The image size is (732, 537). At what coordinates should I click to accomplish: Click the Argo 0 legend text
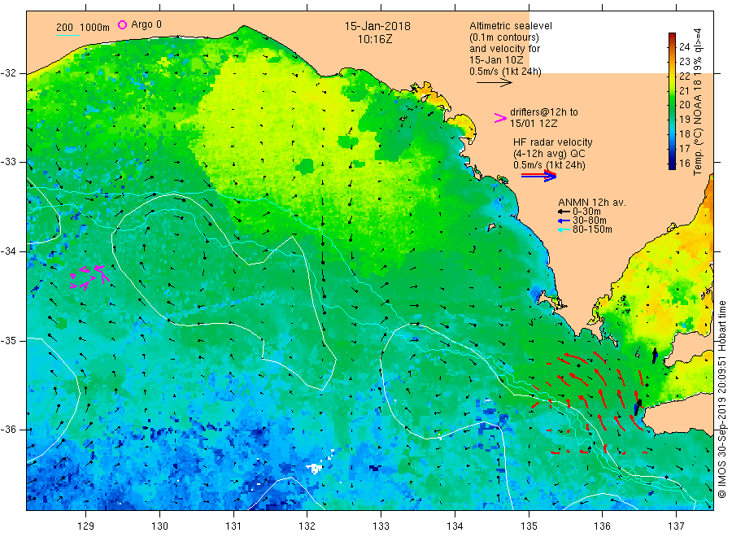(146, 24)
